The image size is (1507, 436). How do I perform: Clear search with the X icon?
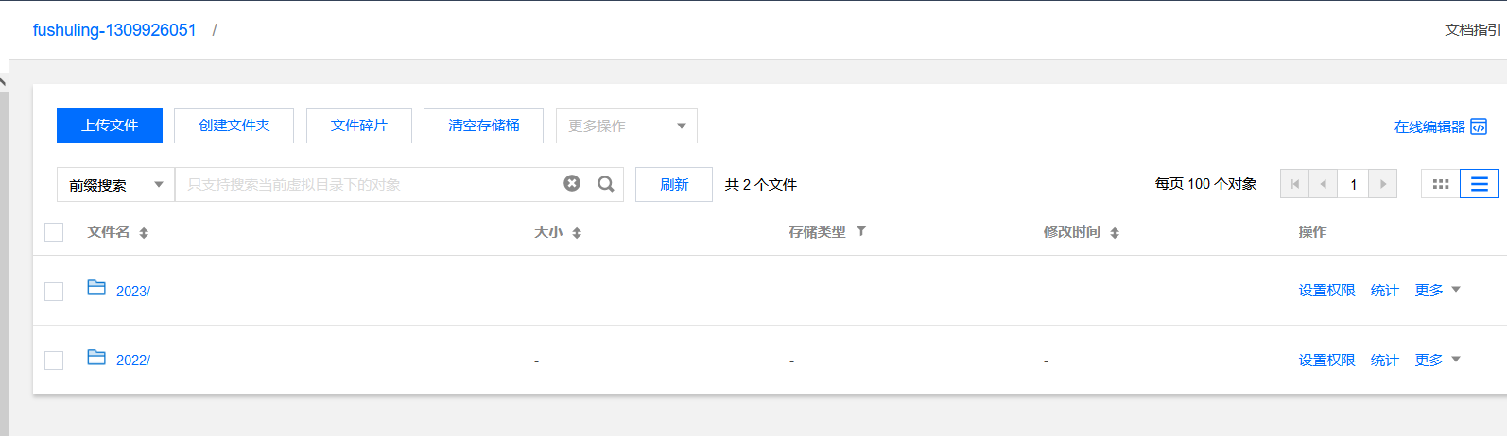[572, 184]
